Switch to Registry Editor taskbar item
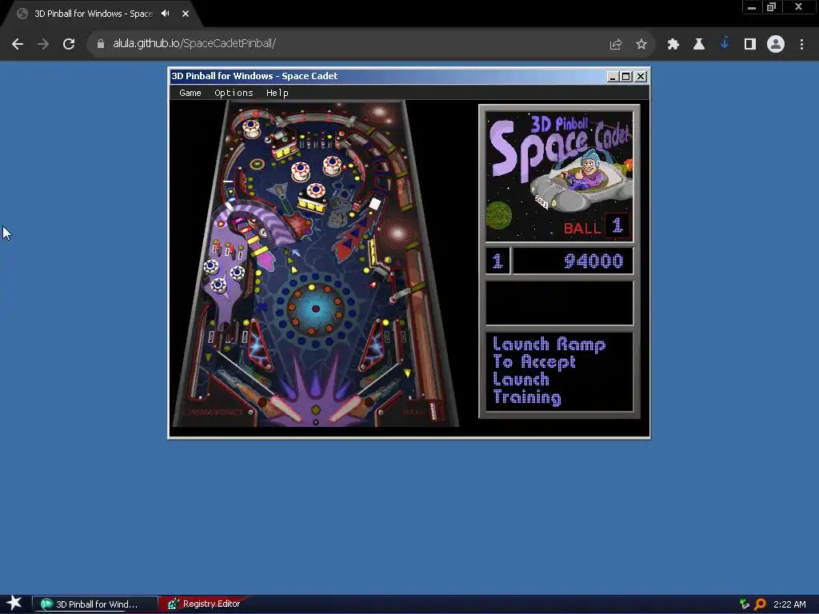This screenshot has width=819, height=614. coord(204,604)
